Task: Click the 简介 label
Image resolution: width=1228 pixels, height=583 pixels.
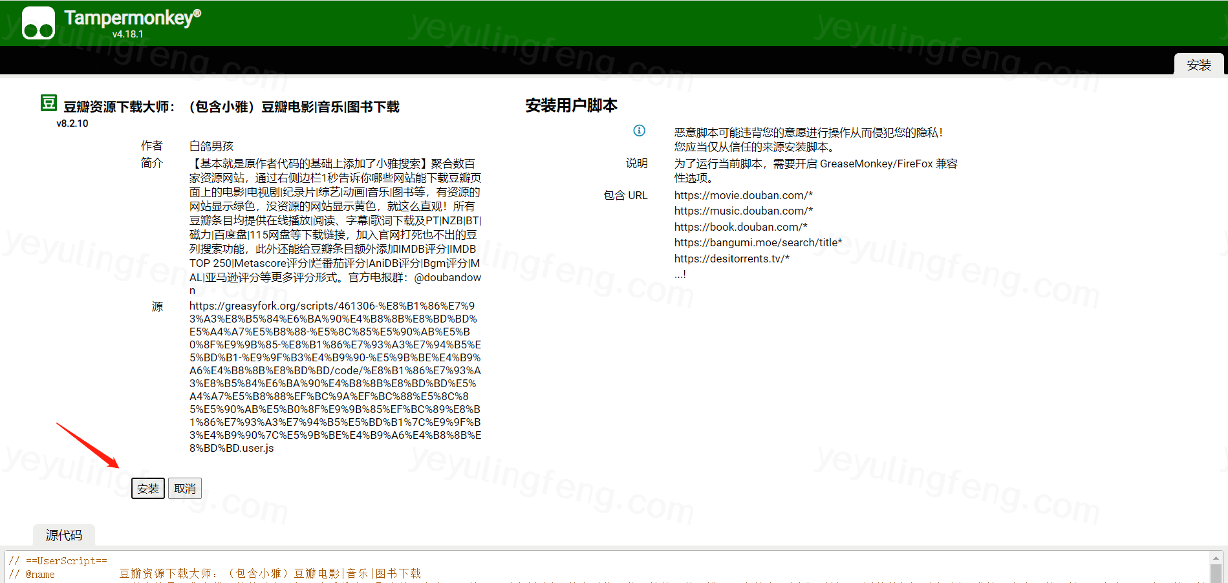Action: pos(152,163)
